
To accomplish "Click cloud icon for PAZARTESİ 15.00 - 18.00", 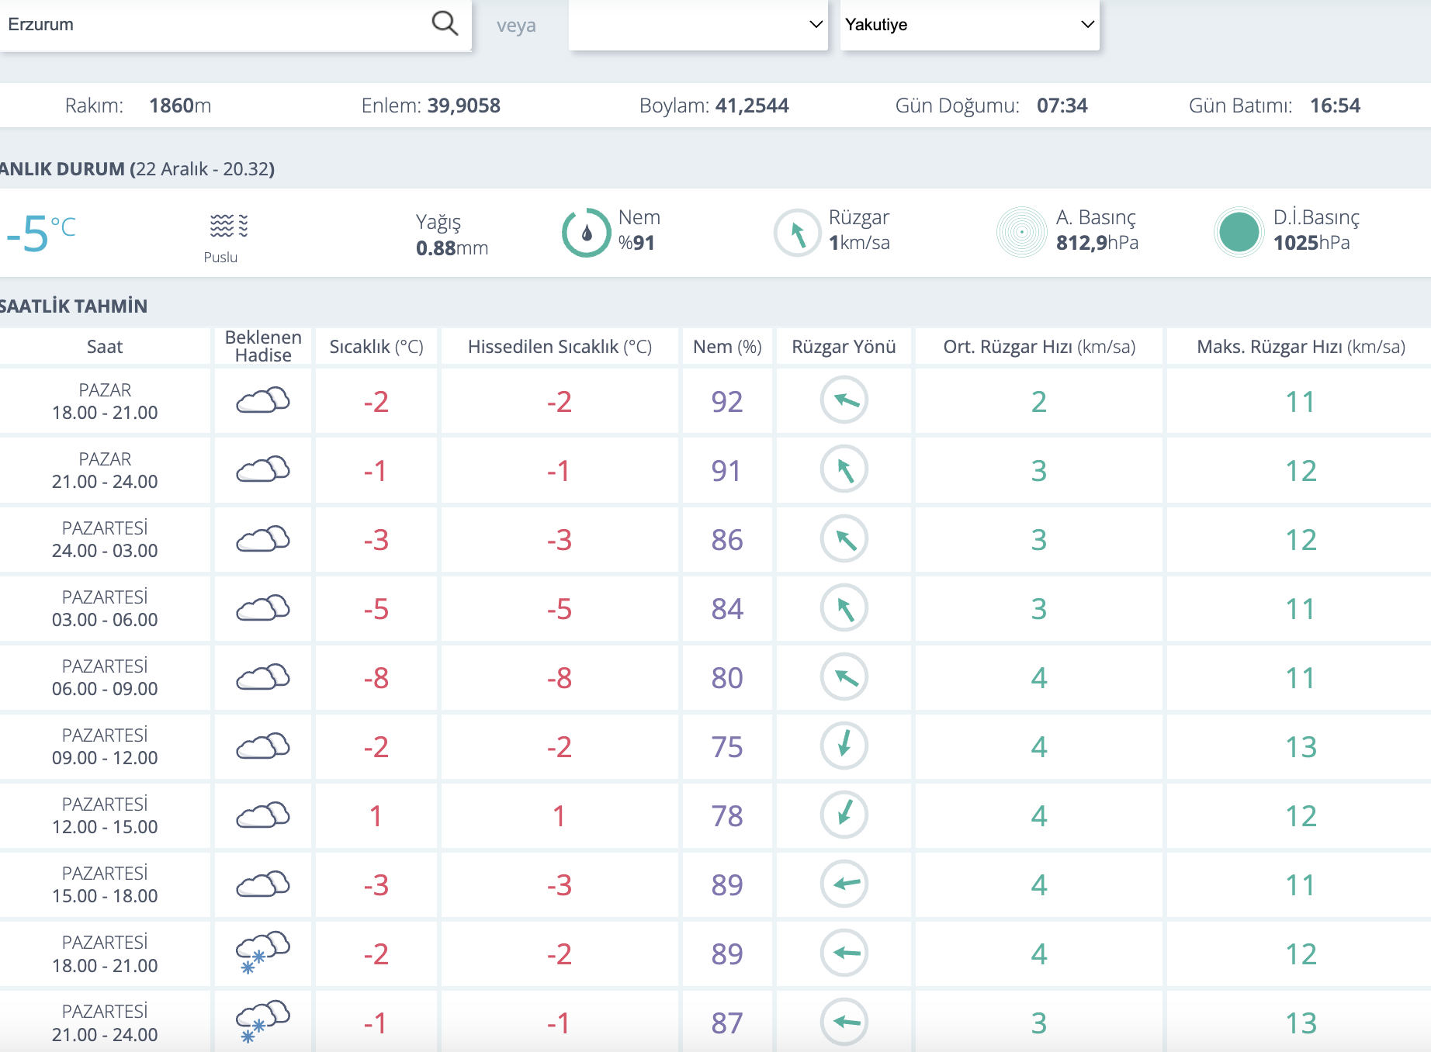I will pos(263,884).
